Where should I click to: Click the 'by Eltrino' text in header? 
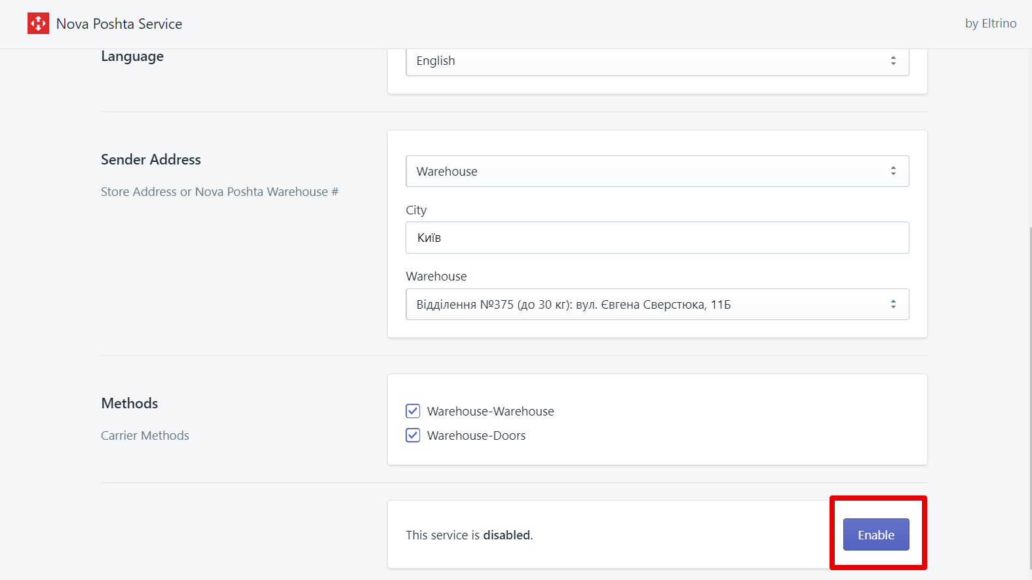click(991, 24)
